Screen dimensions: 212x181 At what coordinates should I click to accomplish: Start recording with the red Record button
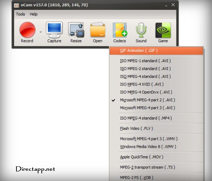27,30
